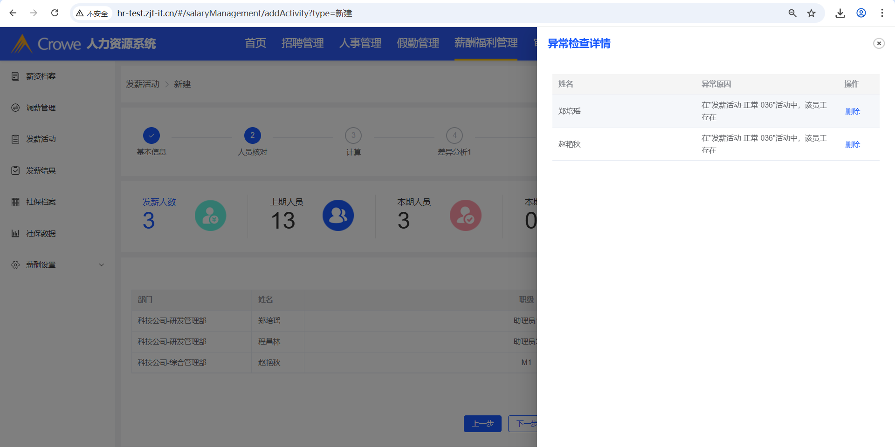Click the 薪资档案 sidebar icon

click(15, 76)
